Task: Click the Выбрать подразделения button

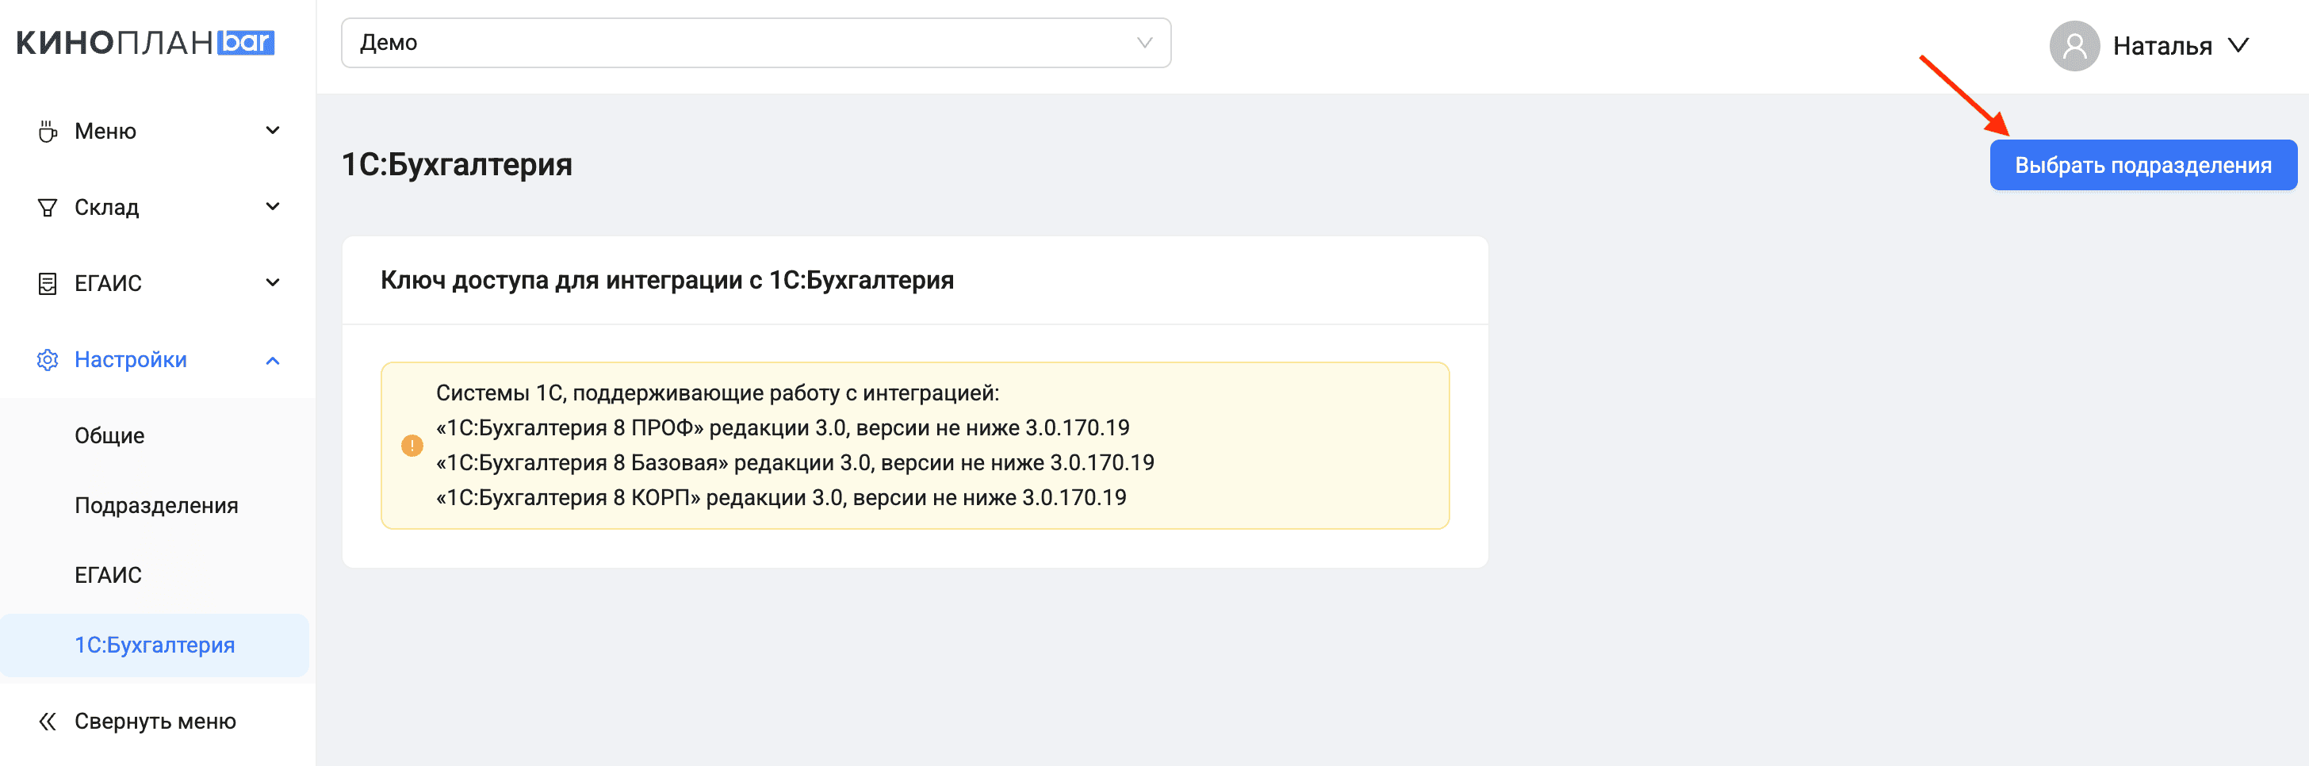Action: (2142, 165)
